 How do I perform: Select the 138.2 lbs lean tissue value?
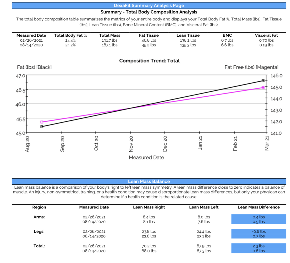point(188,40)
